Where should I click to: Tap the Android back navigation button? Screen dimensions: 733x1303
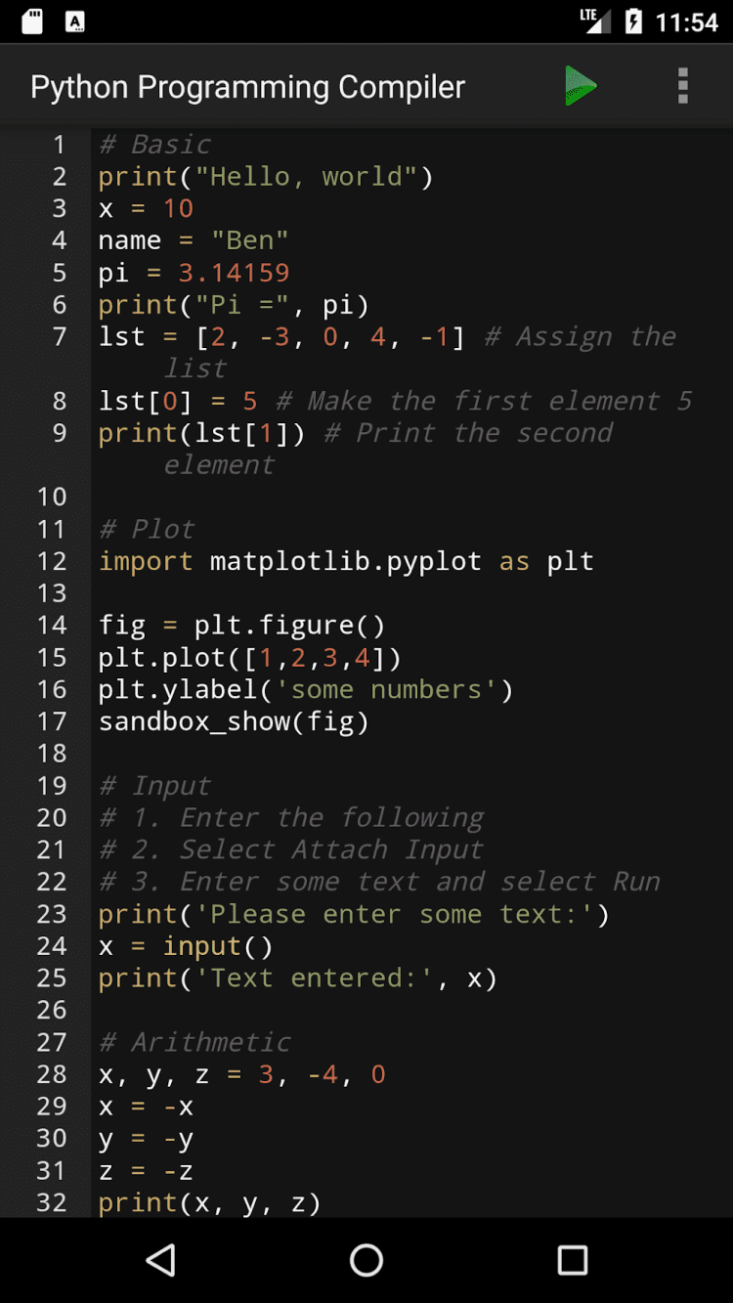pos(161,1260)
